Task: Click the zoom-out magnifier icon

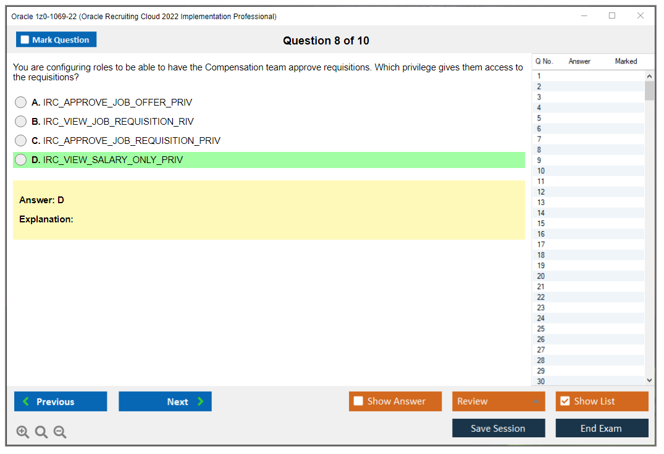Action: click(59, 432)
